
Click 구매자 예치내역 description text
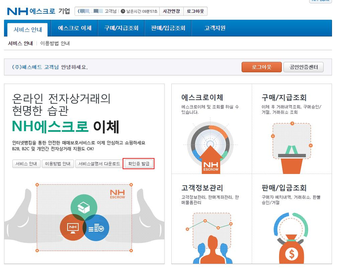tap(291, 200)
